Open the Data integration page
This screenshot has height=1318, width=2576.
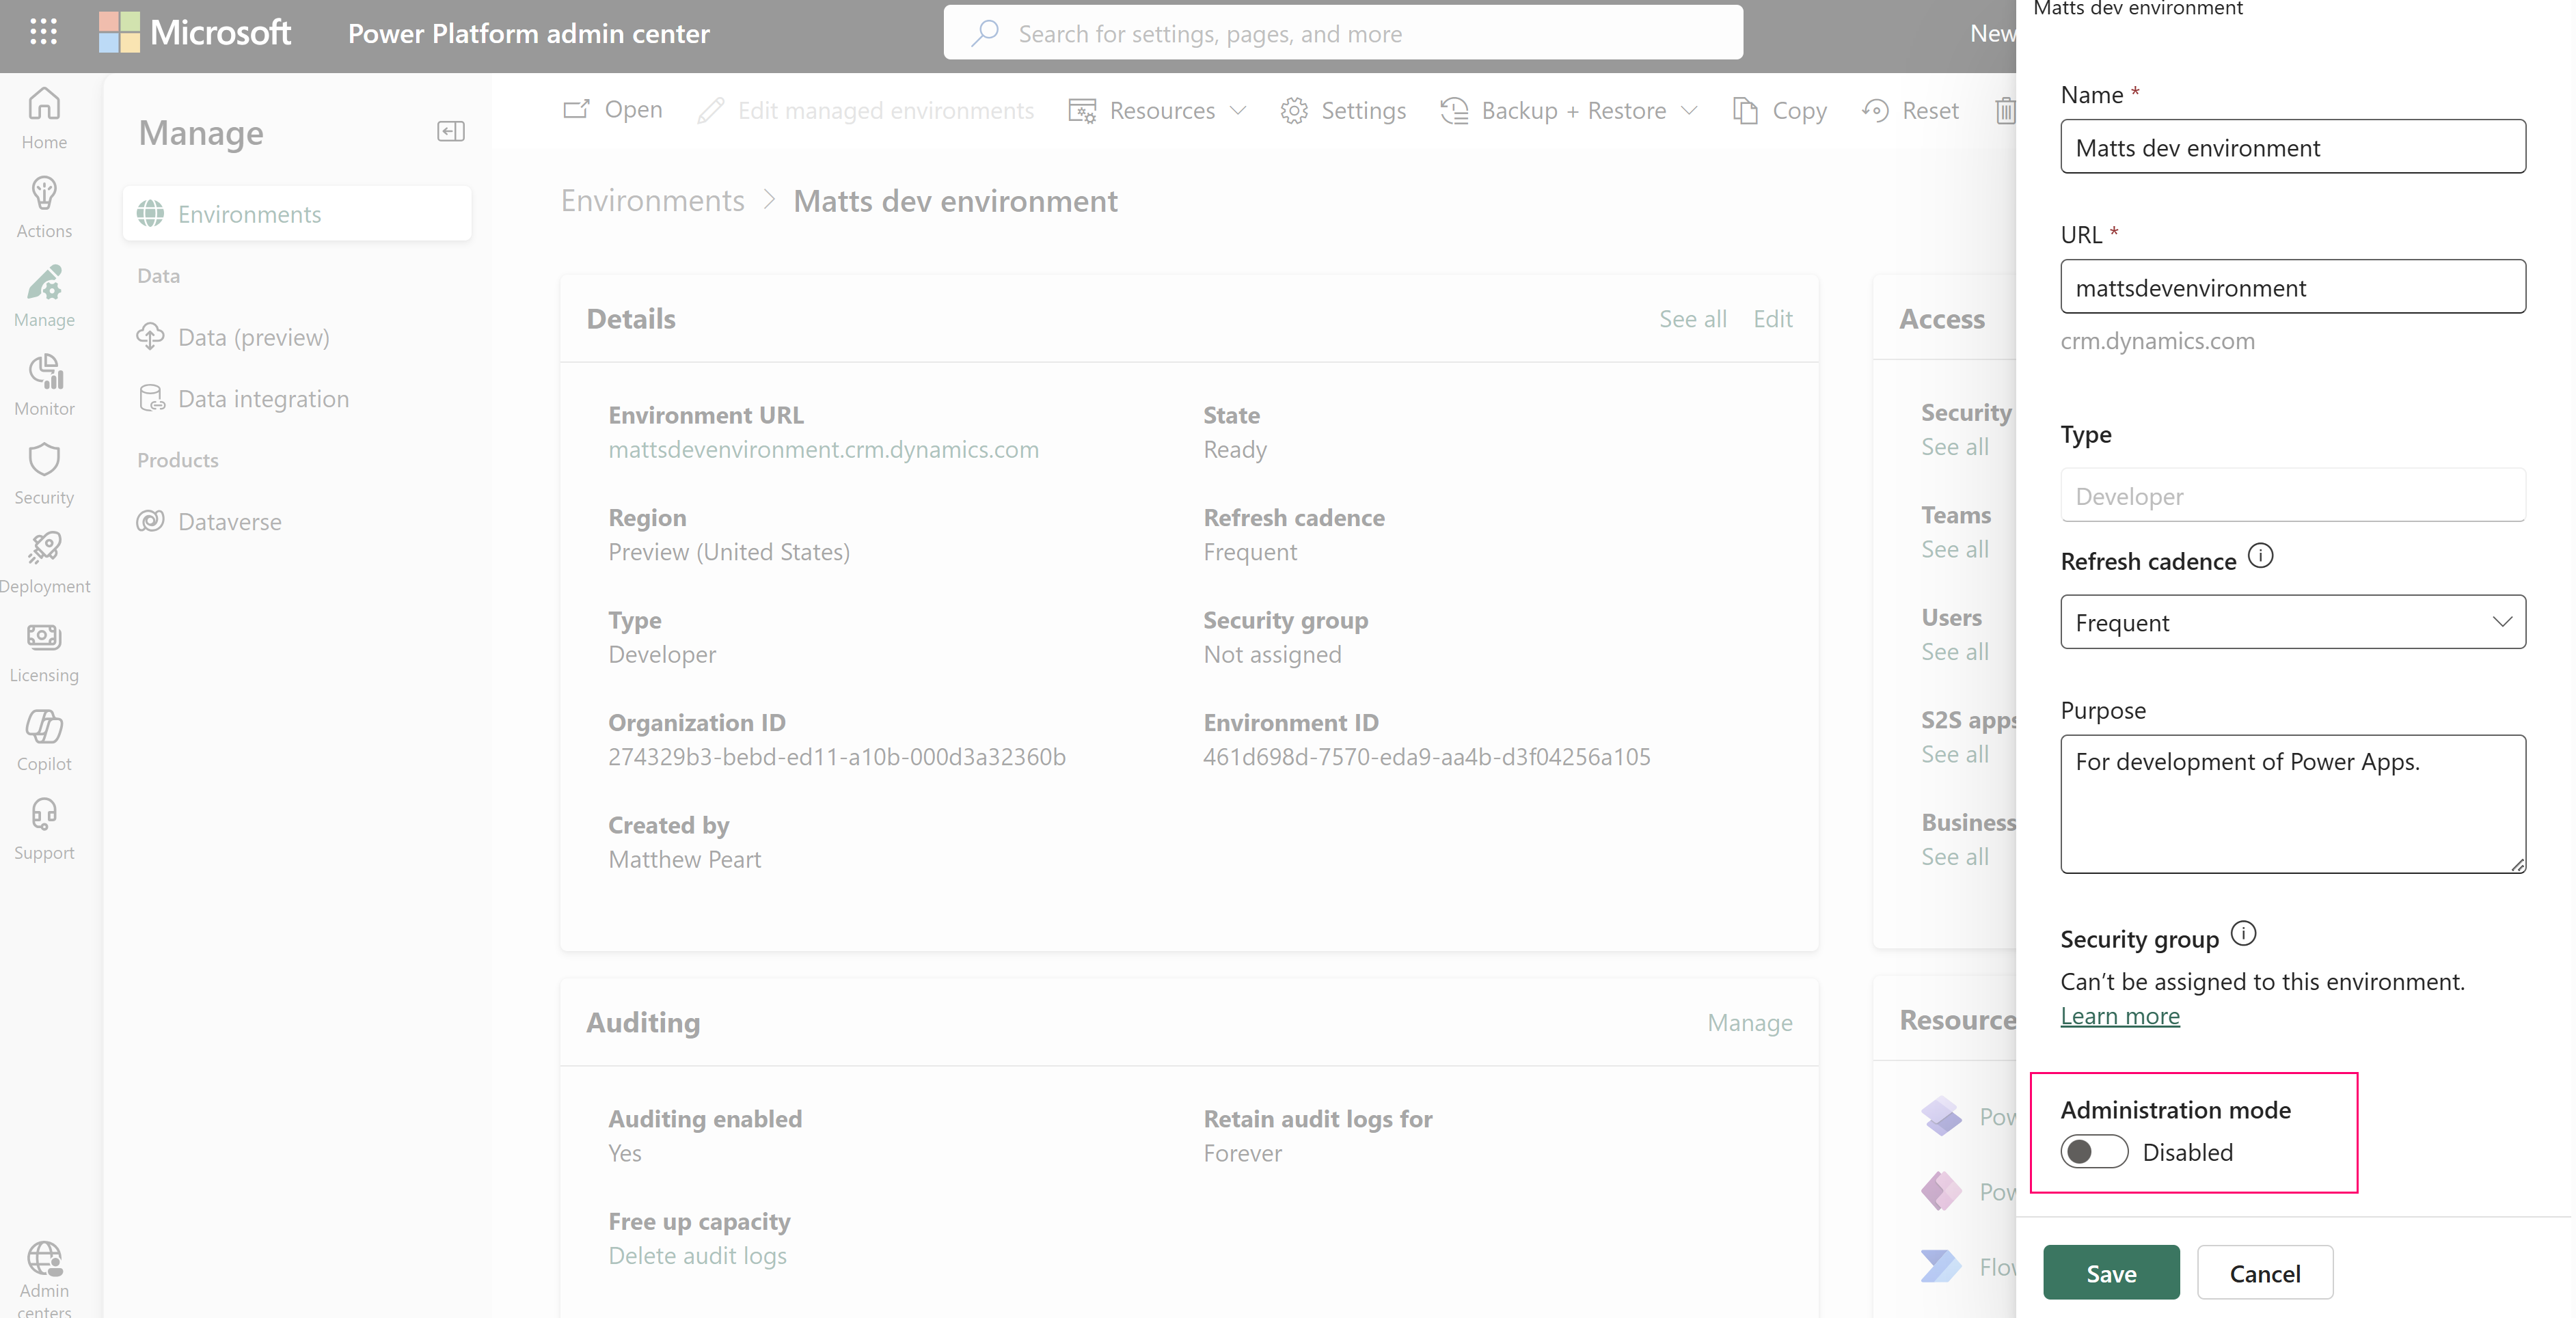point(263,398)
